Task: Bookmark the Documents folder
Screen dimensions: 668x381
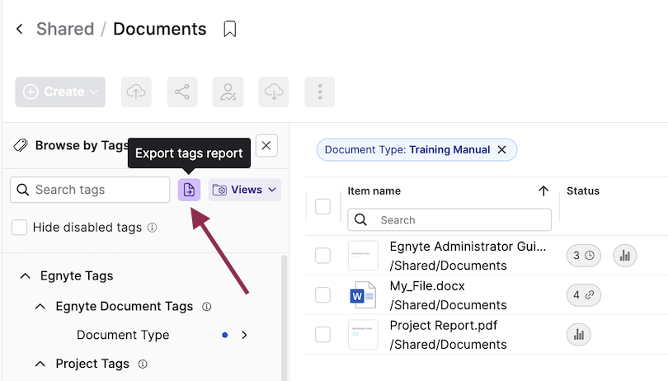Action: click(230, 30)
